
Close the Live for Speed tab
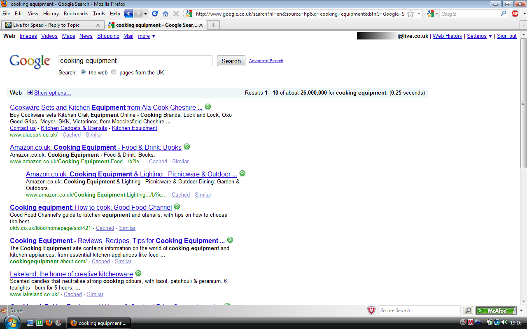point(98,25)
